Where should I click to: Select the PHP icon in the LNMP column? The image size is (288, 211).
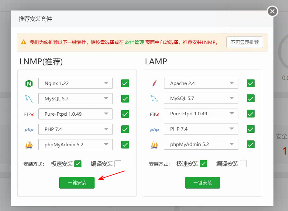pyautogui.click(x=29, y=129)
